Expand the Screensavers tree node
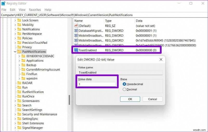This screenshot has width=208, height=132. 15,101
